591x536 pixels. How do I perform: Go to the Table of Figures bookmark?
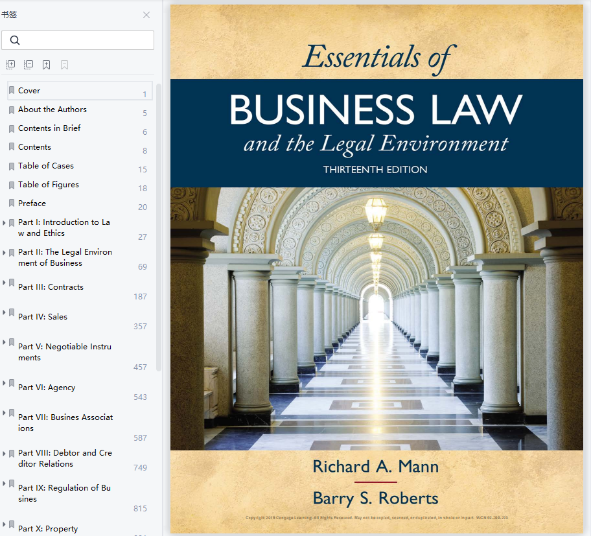pyautogui.click(x=49, y=185)
